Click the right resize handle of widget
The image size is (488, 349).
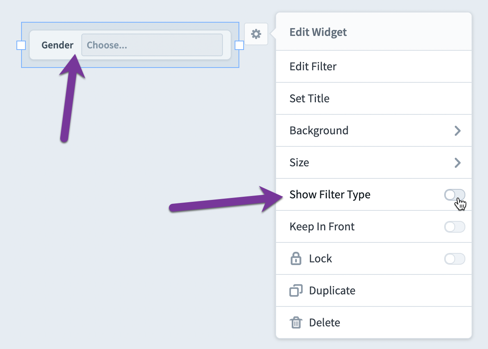(239, 45)
